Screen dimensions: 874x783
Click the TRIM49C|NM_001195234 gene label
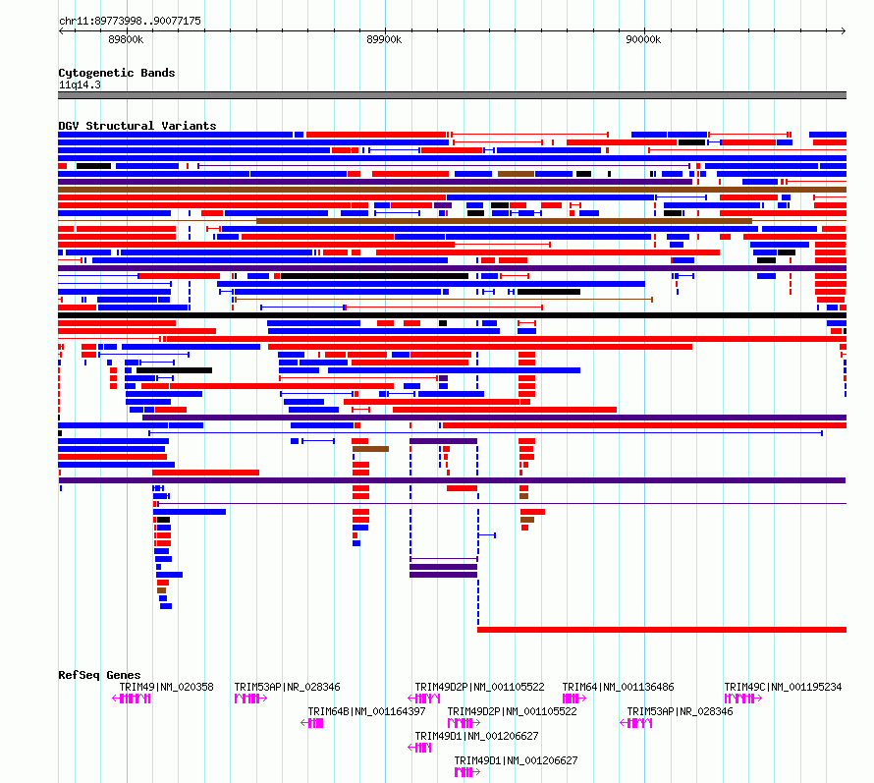coord(783,687)
